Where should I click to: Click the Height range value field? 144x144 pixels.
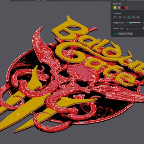coord(143,23)
